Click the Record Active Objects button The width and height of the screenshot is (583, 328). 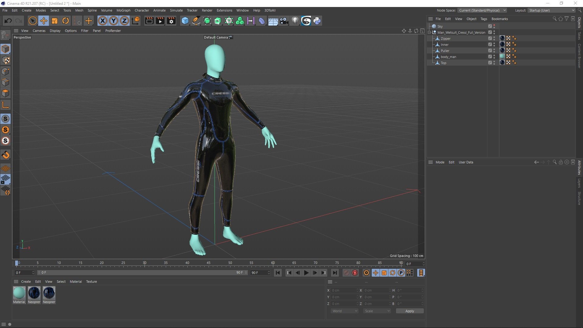pyautogui.click(x=346, y=273)
